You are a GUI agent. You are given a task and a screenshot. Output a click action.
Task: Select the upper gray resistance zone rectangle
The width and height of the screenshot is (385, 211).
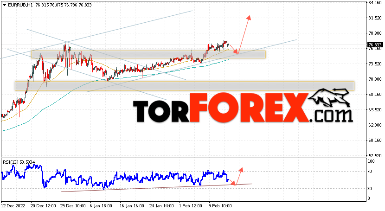coord(148,54)
